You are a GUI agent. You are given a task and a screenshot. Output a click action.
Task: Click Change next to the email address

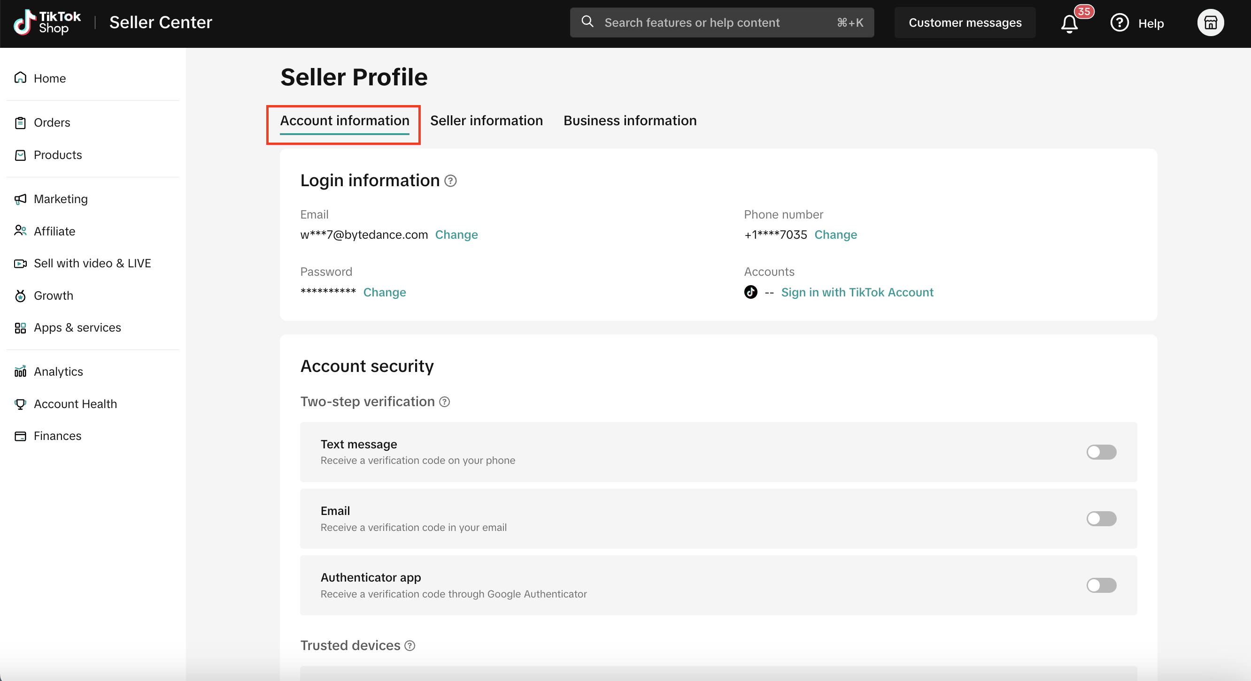click(x=456, y=235)
